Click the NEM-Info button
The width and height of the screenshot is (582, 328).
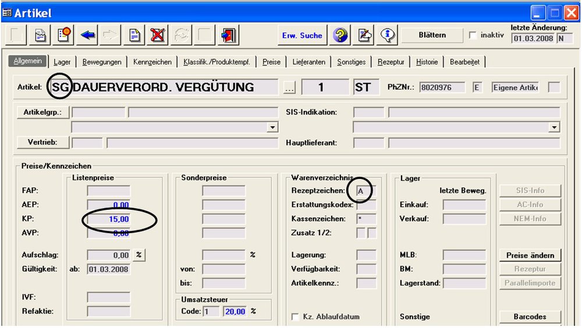(x=530, y=218)
